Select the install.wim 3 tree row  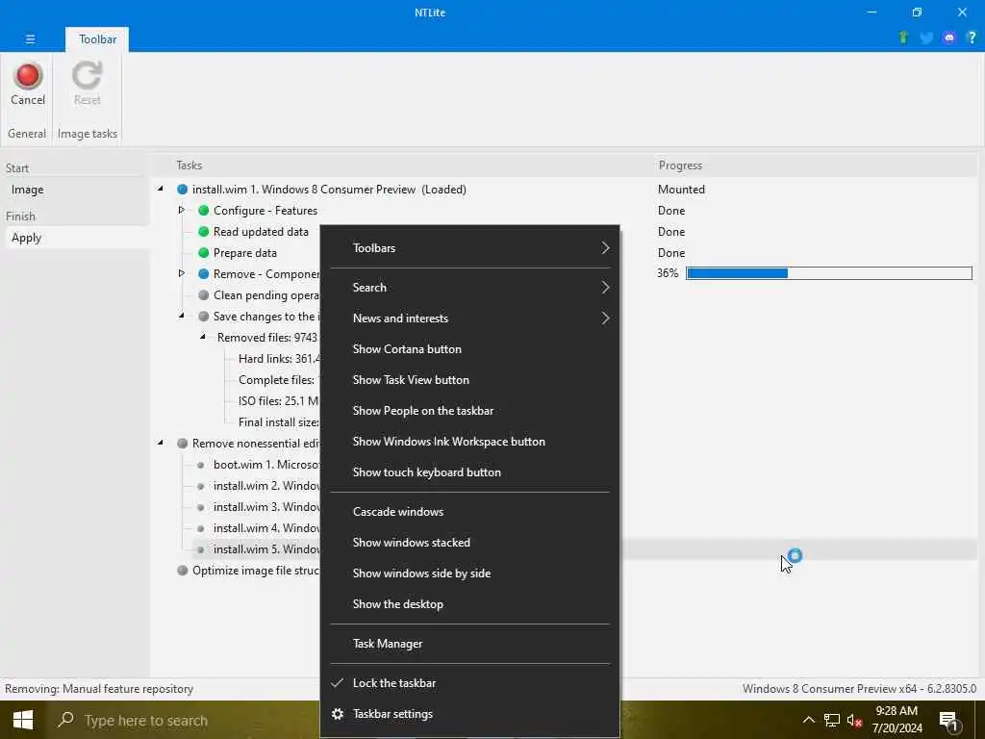coord(267,507)
